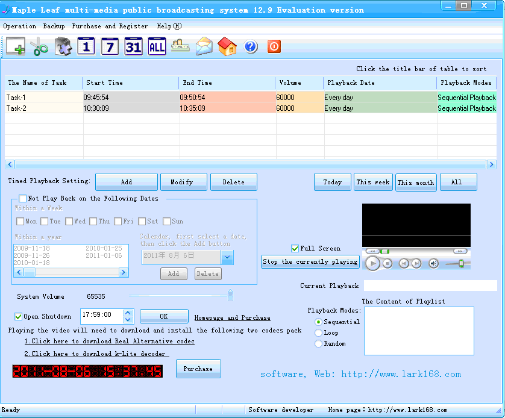
Task: Stop playback in the media player
Action: 387,264
